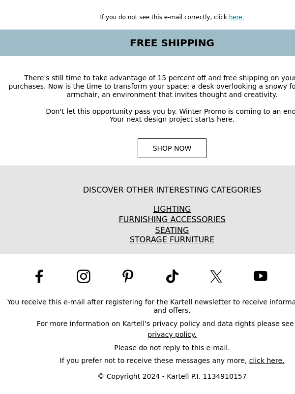Click the 'Please do not reply' text
This screenshot has height=394, width=295.
coord(172,348)
